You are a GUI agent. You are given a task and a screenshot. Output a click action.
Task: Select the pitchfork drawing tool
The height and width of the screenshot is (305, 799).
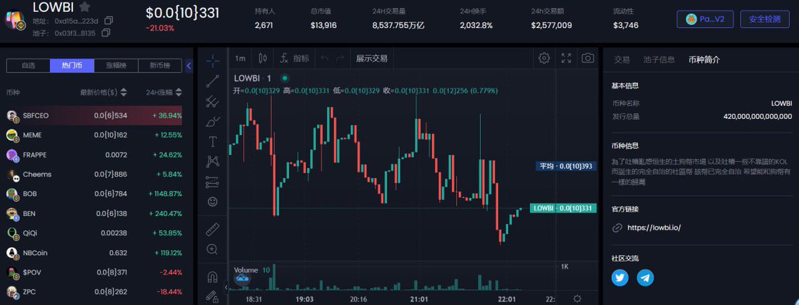pos(212,102)
